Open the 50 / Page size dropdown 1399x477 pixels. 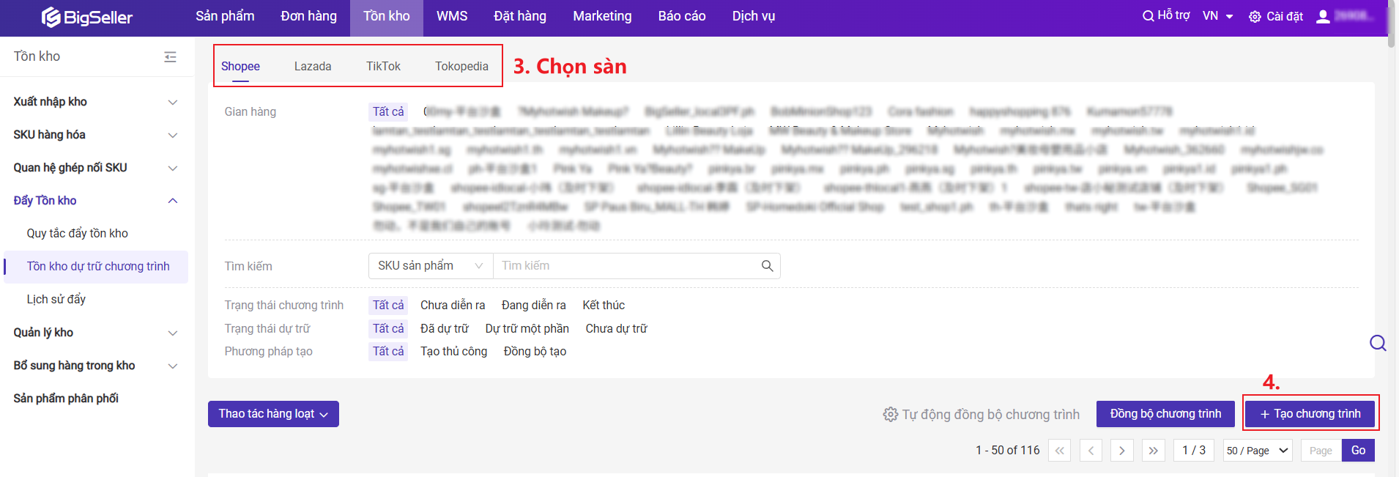pos(1258,451)
